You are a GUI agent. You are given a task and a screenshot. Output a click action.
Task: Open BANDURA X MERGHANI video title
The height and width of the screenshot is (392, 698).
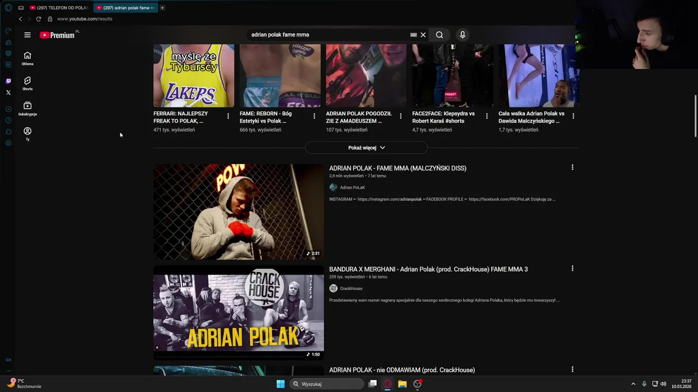[x=428, y=269]
